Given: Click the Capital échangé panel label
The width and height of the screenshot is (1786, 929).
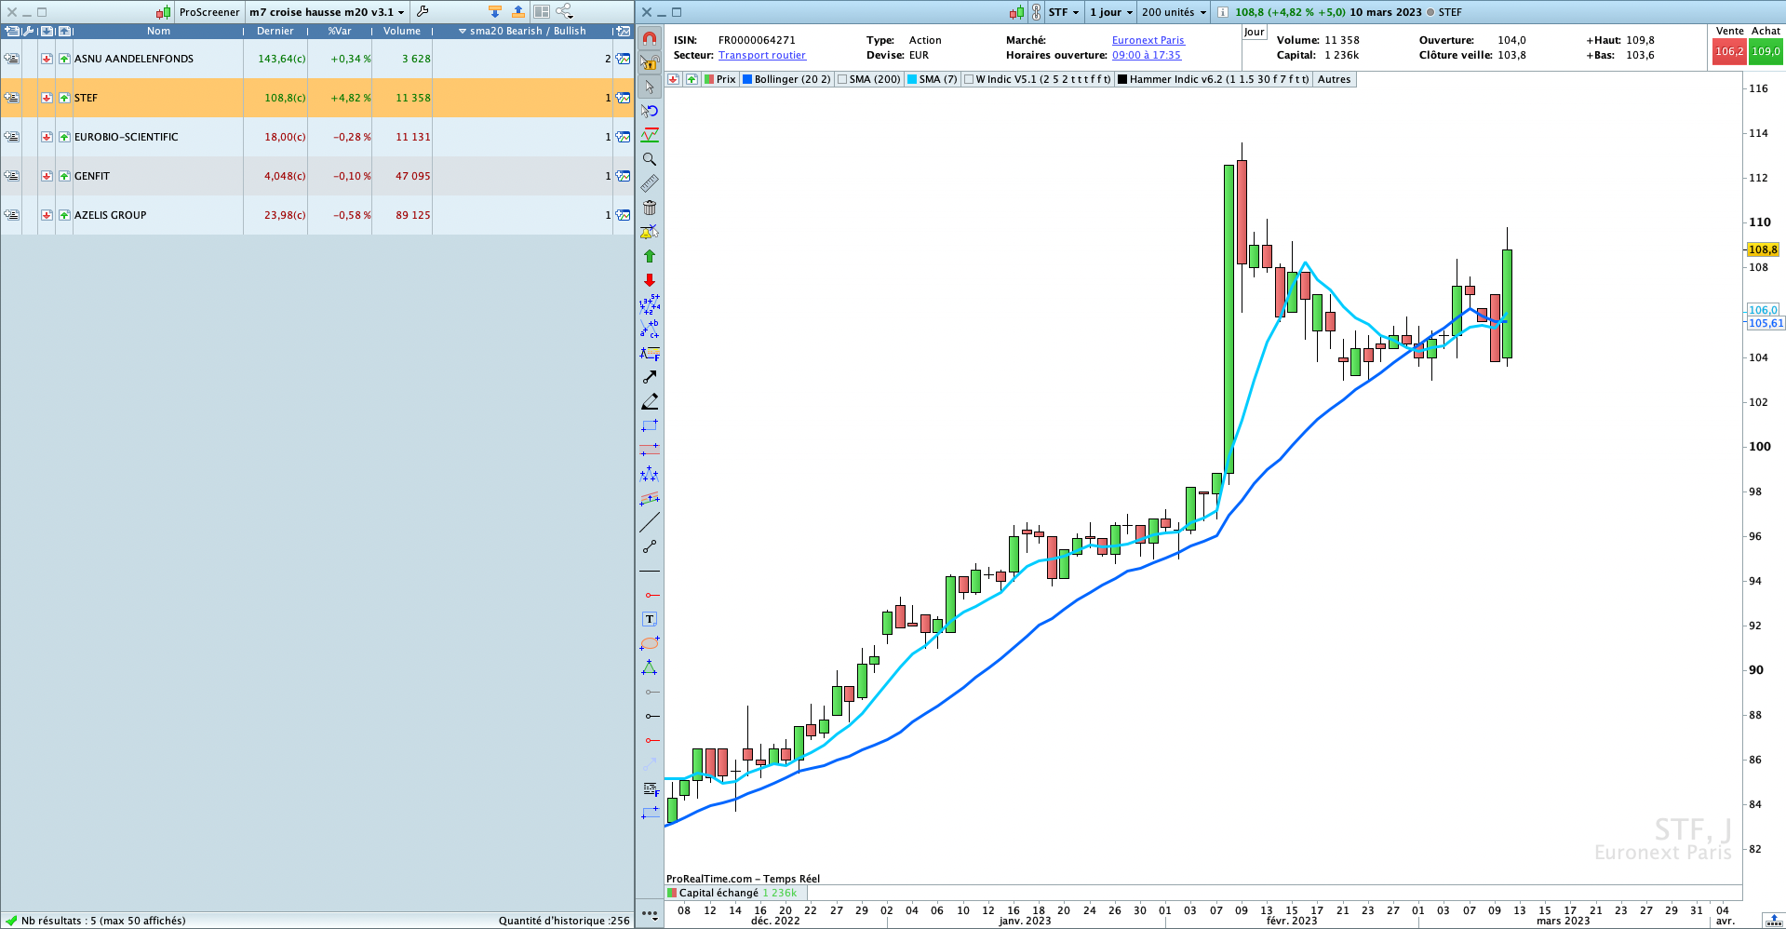Looking at the screenshot, I should [x=718, y=893].
